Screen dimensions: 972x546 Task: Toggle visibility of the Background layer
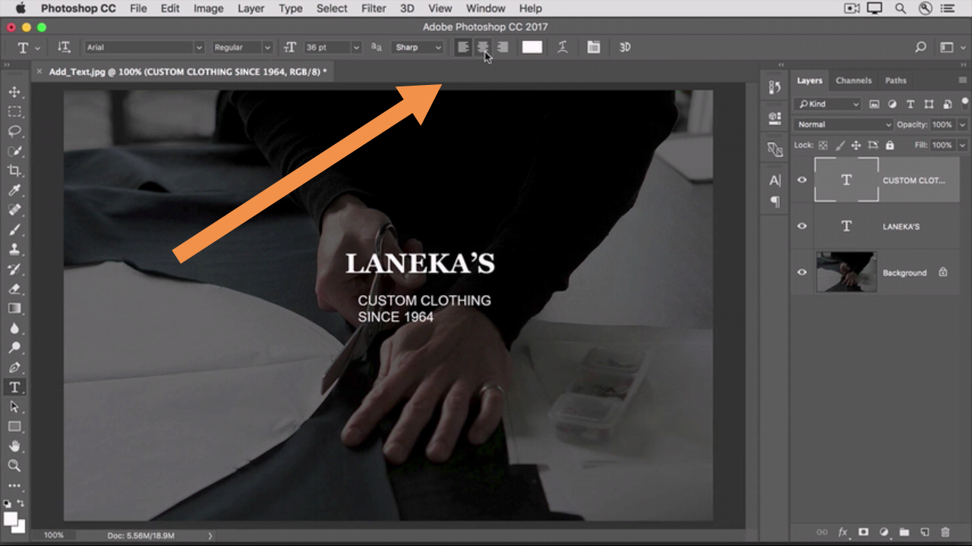(802, 272)
